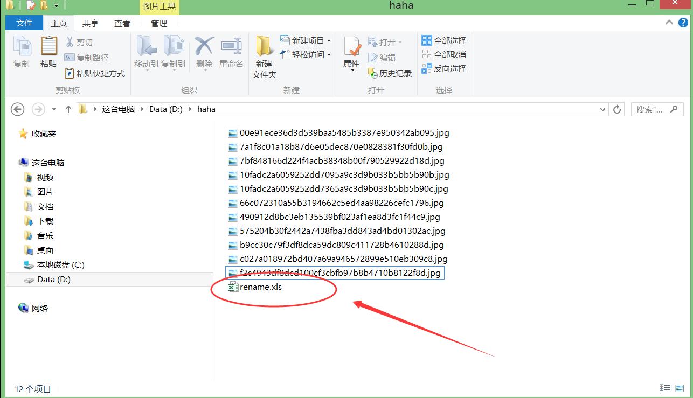Choose Invert selection (反向选择)
The width and height of the screenshot is (693, 398).
point(443,69)
